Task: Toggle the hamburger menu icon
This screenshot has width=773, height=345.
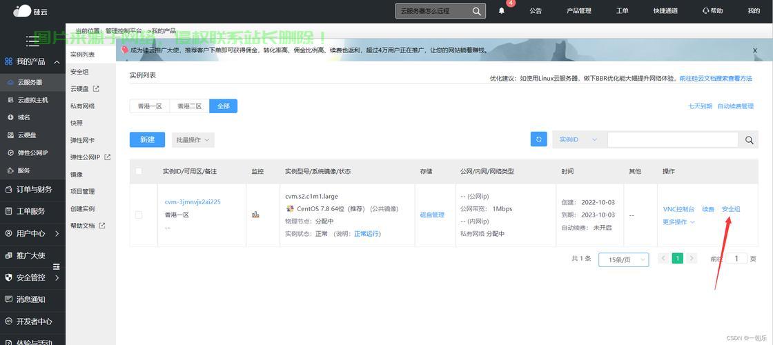Action: [x=32, y=41]
